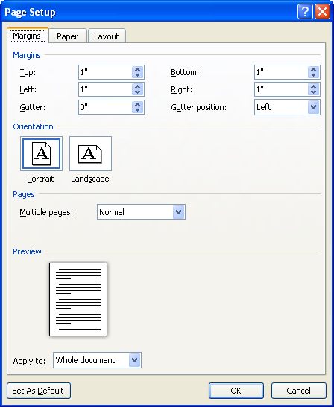Click the OK button

(236, 391)
